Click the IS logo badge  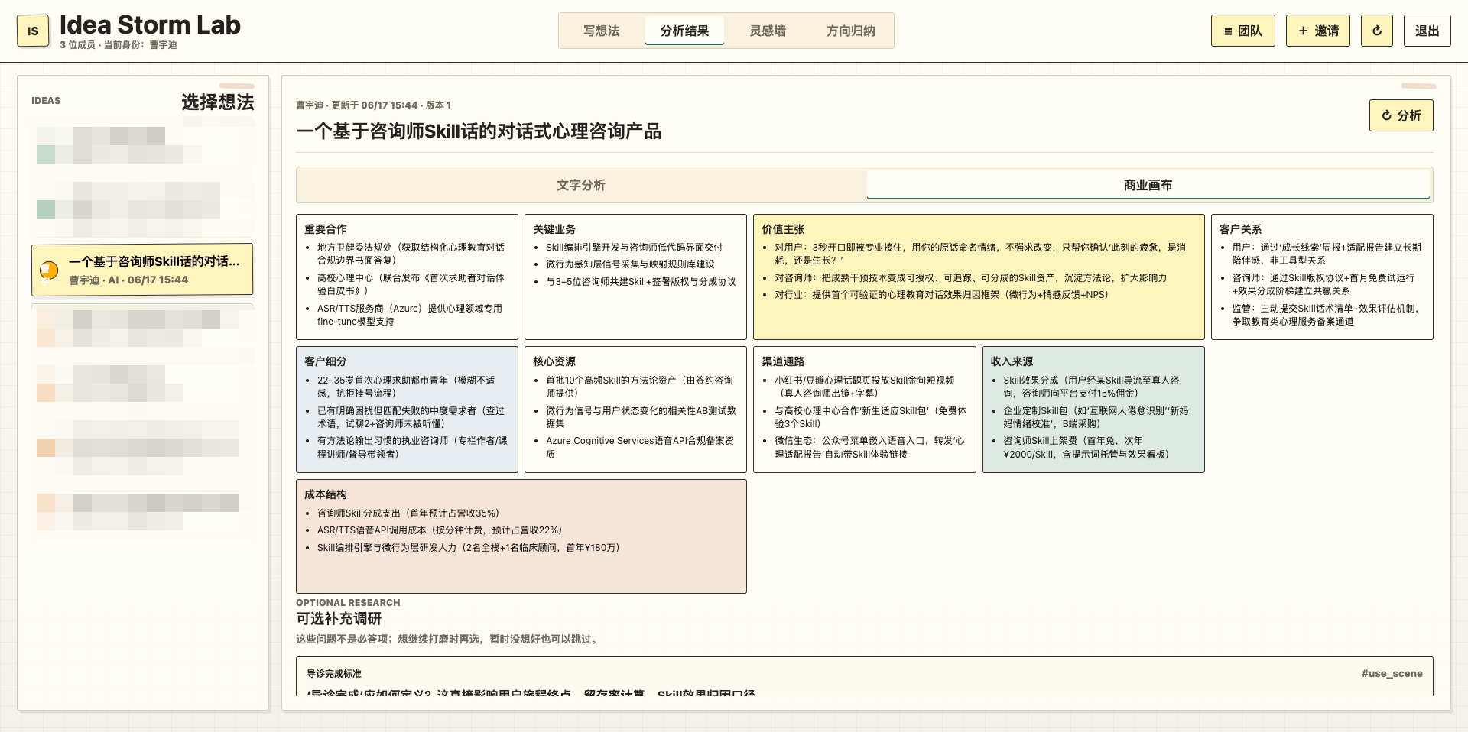[33, 31]
